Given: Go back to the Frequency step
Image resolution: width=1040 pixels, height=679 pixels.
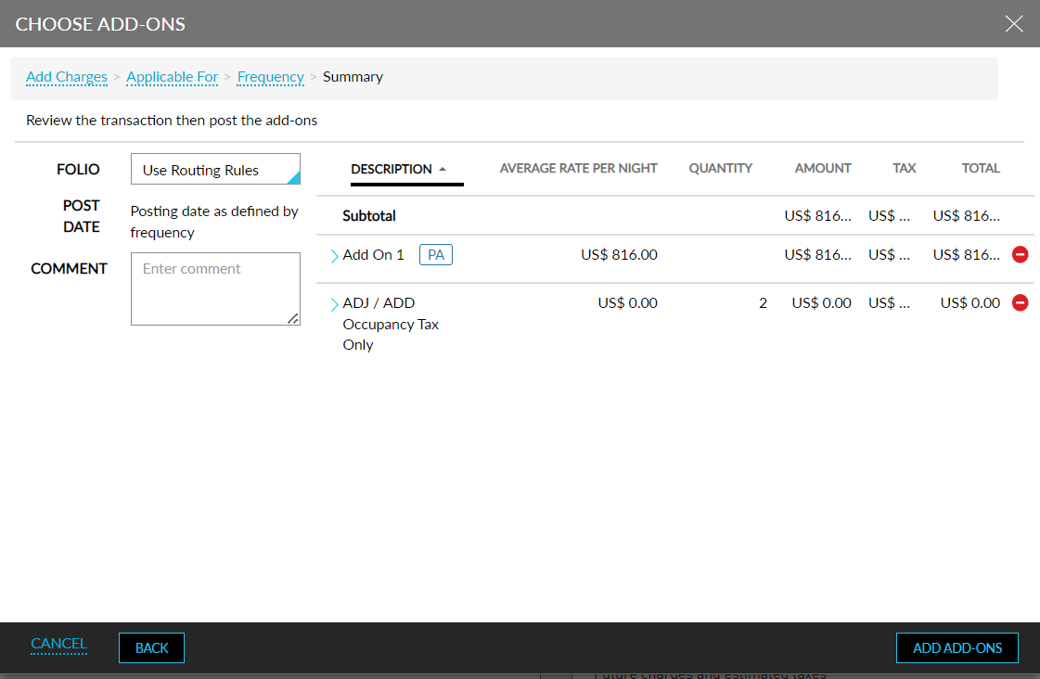Looking at the screenshot, I should click(270, 76).
